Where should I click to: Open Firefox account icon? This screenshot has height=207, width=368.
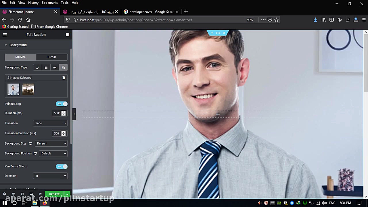coord(340,20)
